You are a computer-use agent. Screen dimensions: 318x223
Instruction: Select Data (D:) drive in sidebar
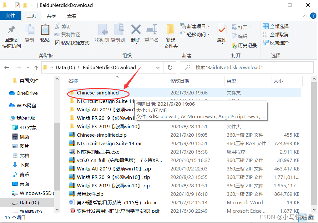click(x=27, y=202)
